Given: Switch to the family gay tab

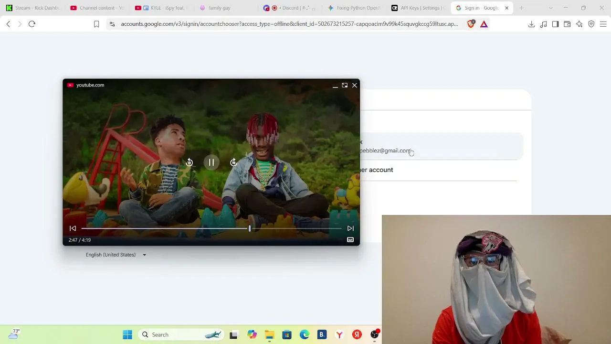Looking at the screenshot, I should click(226, 8).
